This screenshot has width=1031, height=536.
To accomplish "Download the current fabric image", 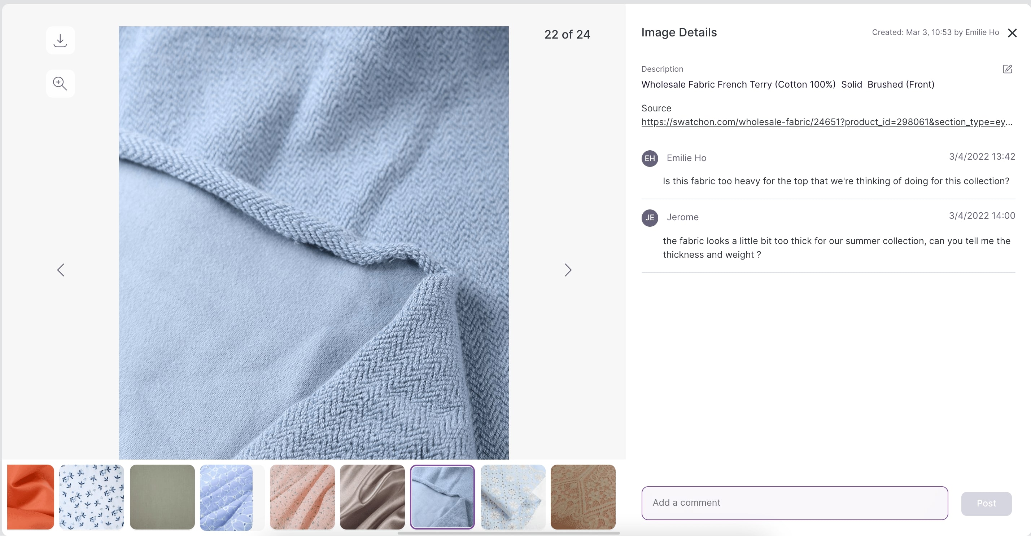I will coord(60,40).
